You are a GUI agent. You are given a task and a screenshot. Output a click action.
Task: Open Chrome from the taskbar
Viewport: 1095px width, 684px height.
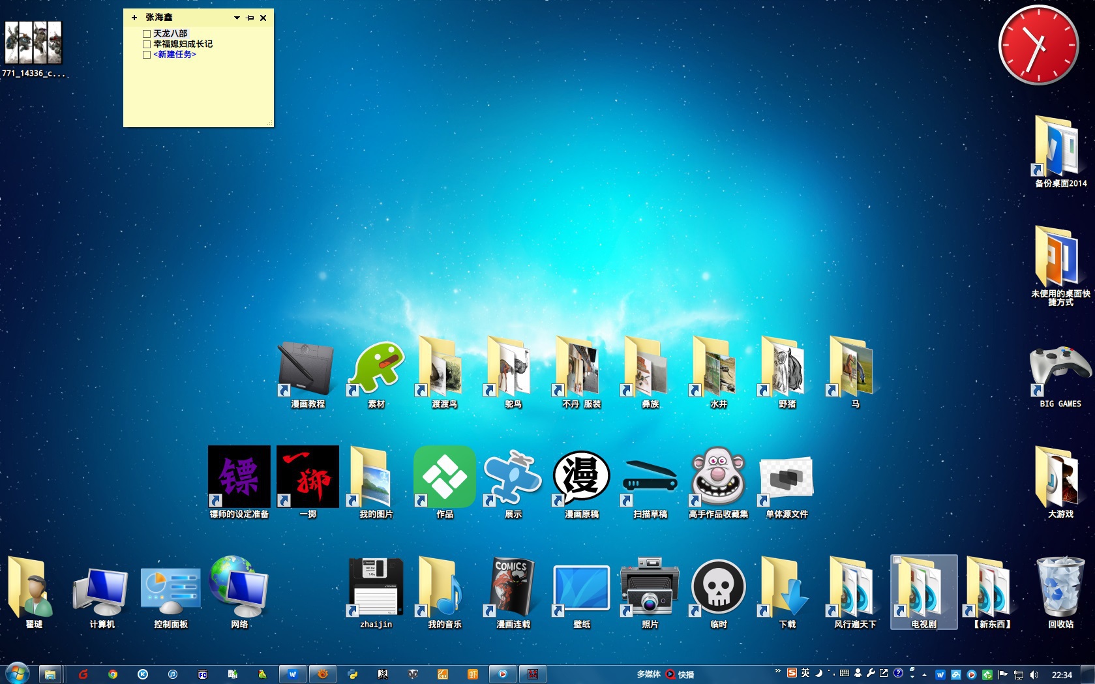pos(113,674)
